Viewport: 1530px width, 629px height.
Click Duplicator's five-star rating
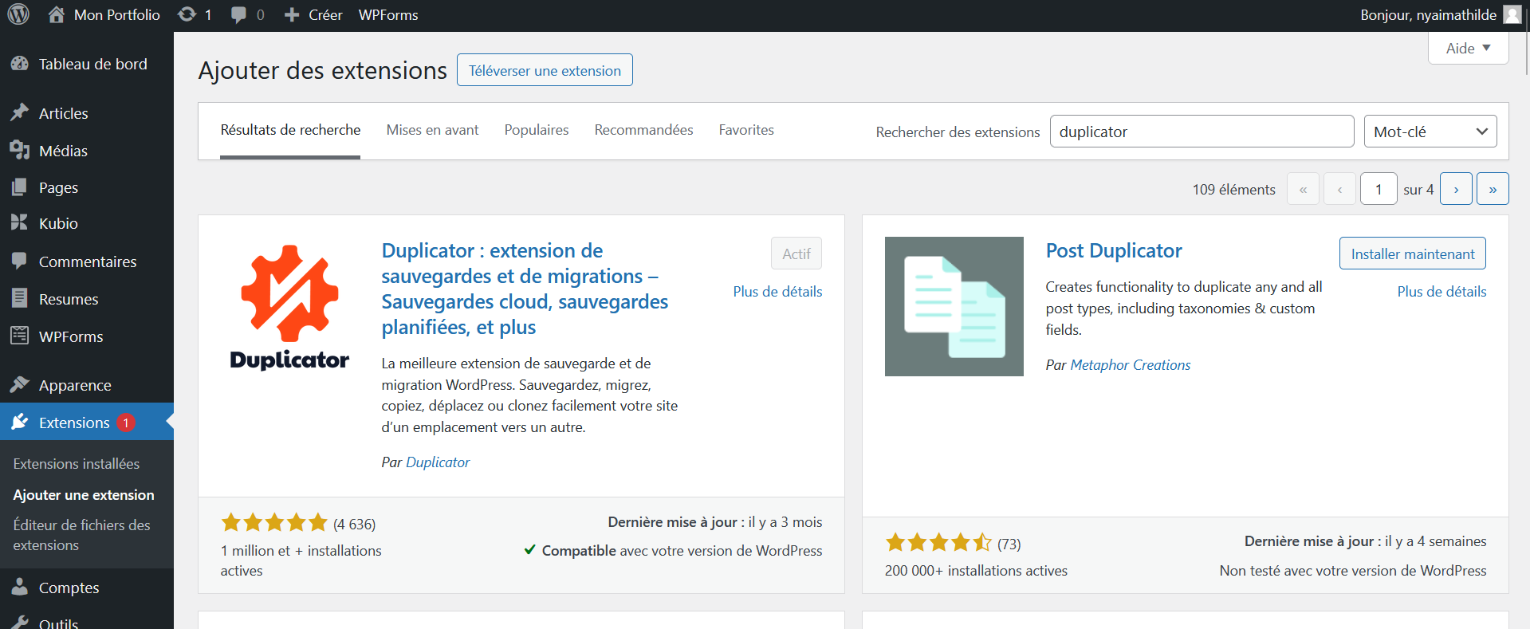(x=274, y=523)
